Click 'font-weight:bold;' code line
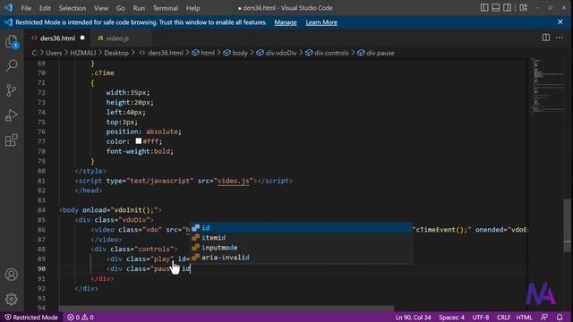This screenshot has height=322, width=573. pos(140,151)
